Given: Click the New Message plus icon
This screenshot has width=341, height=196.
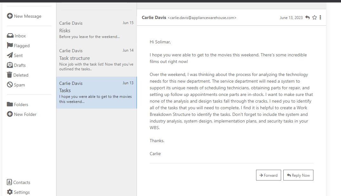Looking at the screenshot, I should click(x=10, y=16).
